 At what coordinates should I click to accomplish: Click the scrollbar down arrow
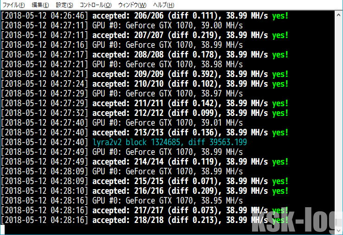[x=338, y=231]
